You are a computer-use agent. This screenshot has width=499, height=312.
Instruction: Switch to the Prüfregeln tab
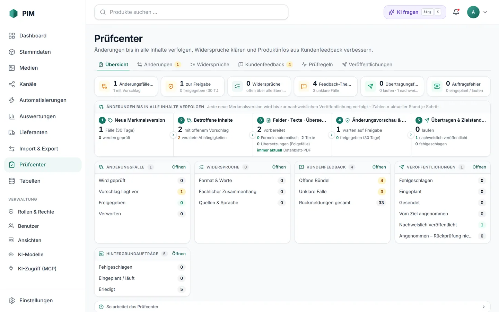tap(317, 64)
